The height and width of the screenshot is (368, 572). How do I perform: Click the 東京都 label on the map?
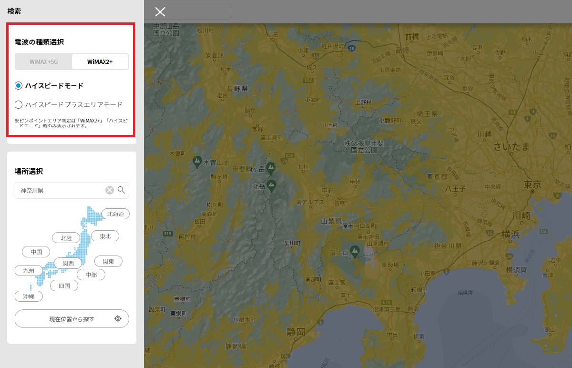(437, 176)
